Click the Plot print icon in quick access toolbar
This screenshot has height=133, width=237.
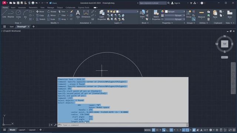pos(33,3)
